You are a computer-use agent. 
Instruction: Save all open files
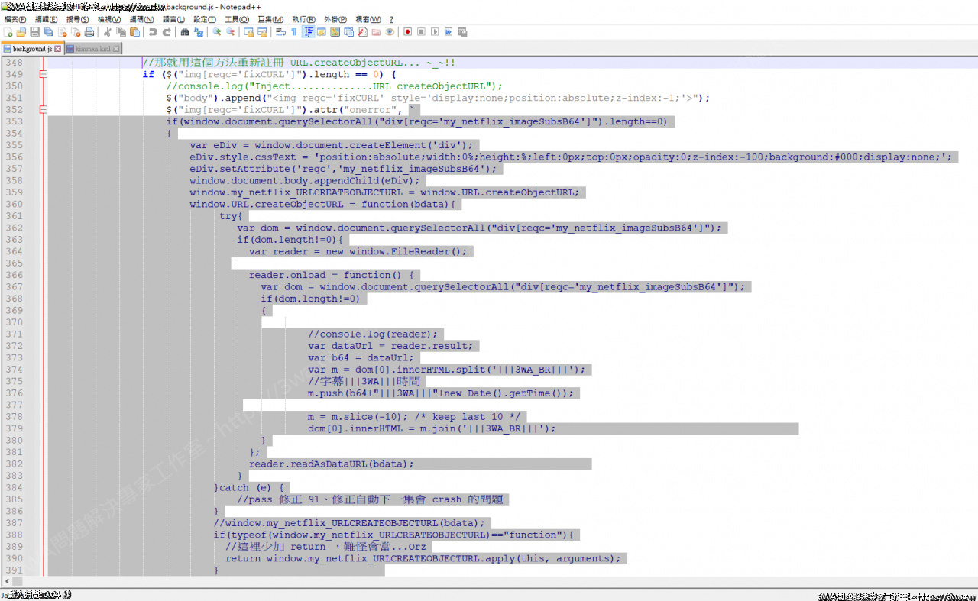[x=47, y=32]
